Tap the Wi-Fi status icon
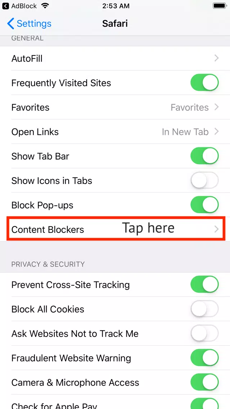This screenshot has width=230, height=409. point(45,6)
